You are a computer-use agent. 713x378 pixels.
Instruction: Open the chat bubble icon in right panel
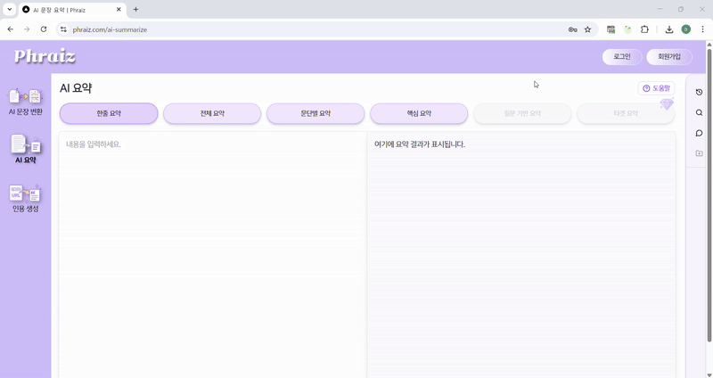point(699,133)
